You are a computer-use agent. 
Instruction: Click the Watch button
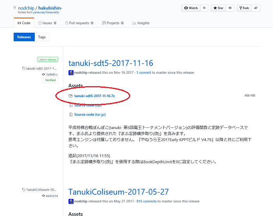[x=191, y=8]
